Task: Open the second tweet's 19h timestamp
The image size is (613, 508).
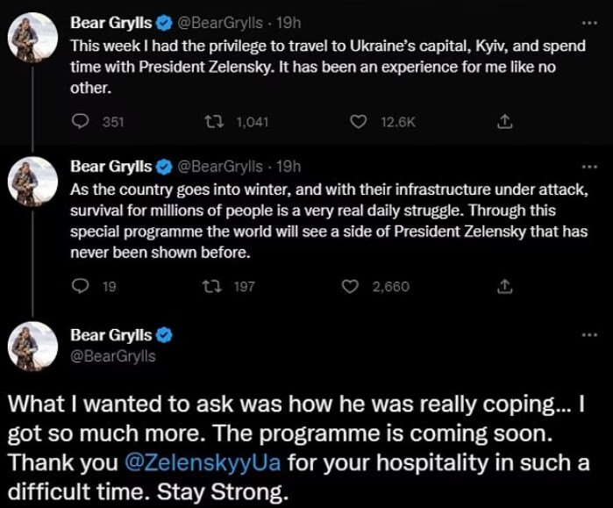Action: 289,166
